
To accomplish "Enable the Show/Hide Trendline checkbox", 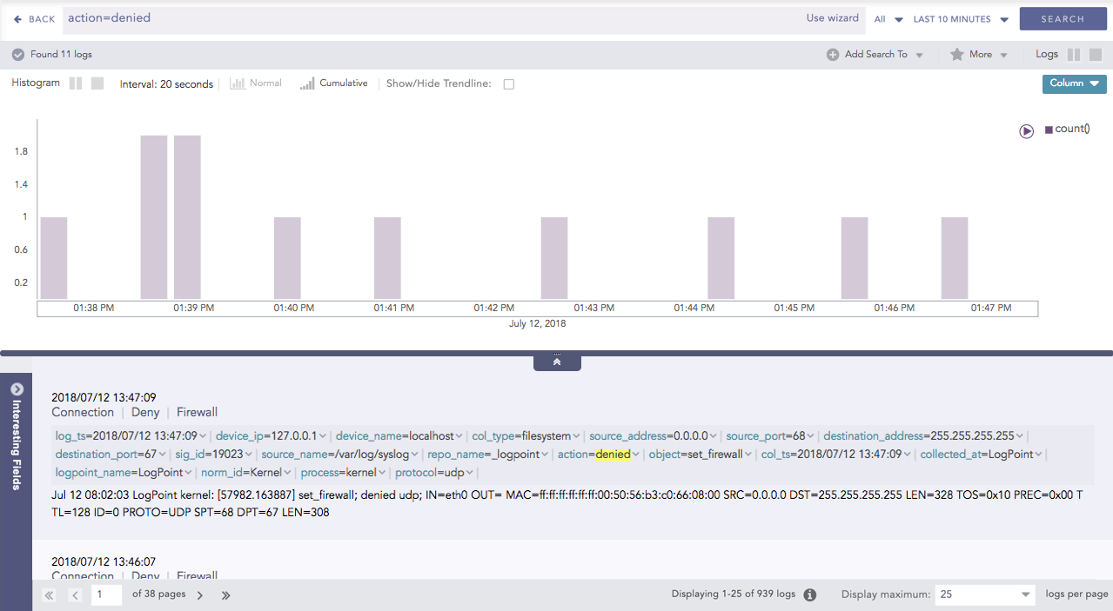I will coord(509,84).
